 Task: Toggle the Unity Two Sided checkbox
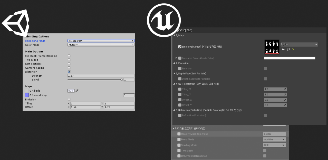(69, 60)
